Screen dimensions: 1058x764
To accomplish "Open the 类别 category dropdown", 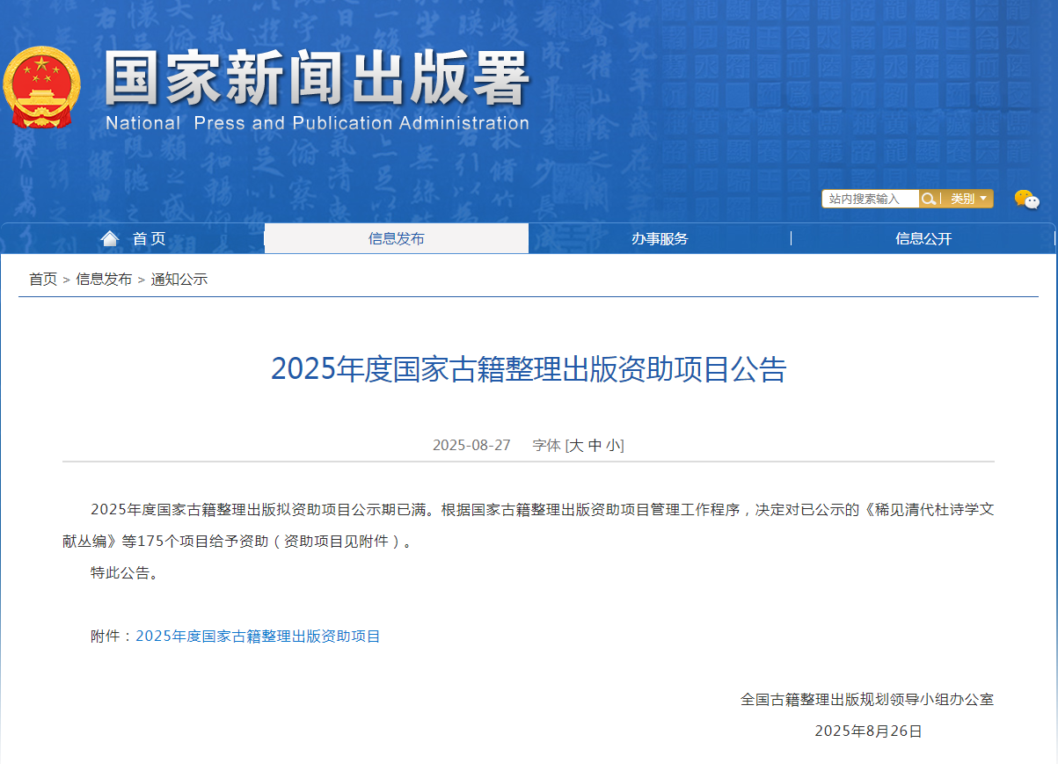I will coord(968,199).
